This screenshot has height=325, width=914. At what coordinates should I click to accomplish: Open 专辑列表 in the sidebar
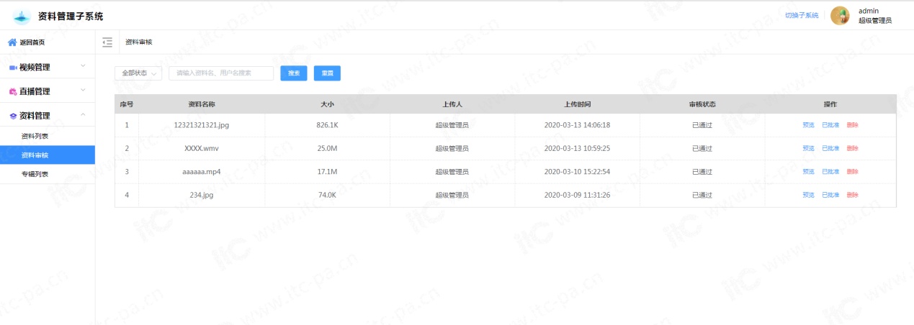pyautogui.click(x=35, y=174)
